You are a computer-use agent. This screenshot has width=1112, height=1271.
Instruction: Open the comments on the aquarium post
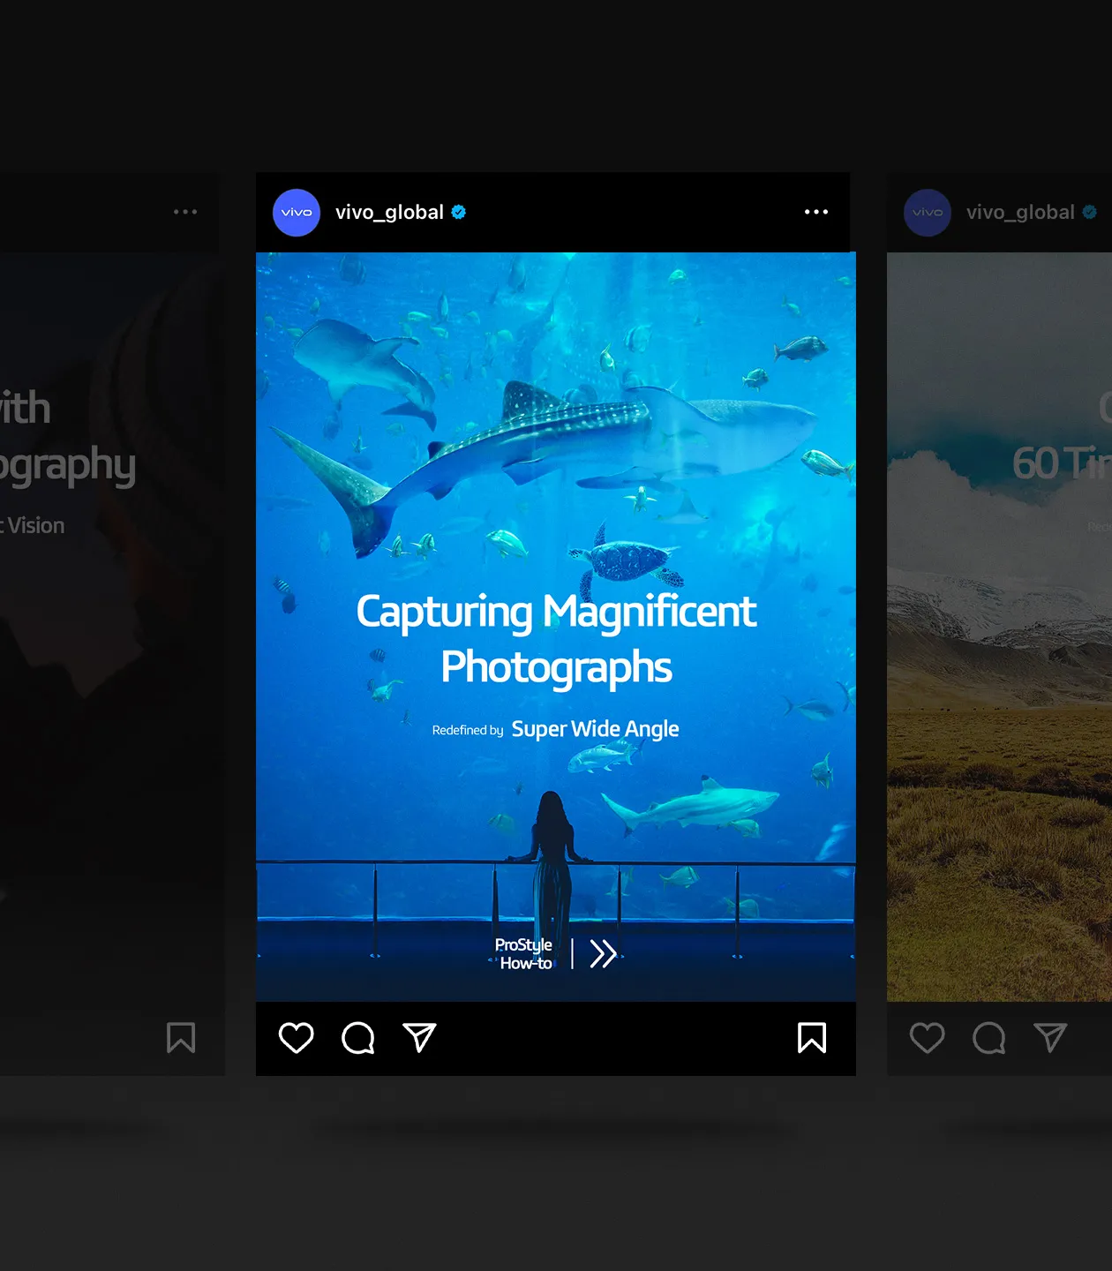tap(357, 1039)
